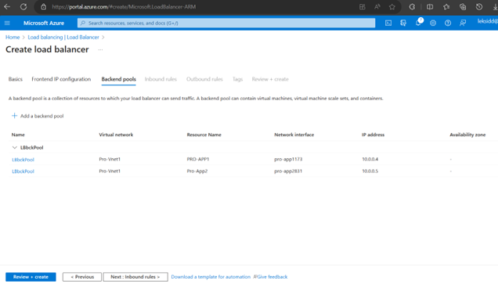Image resolution: width=498 pixels, height=288 pixels.
Task: Open read aloud icon in address bar
Action: click(377, 7)
